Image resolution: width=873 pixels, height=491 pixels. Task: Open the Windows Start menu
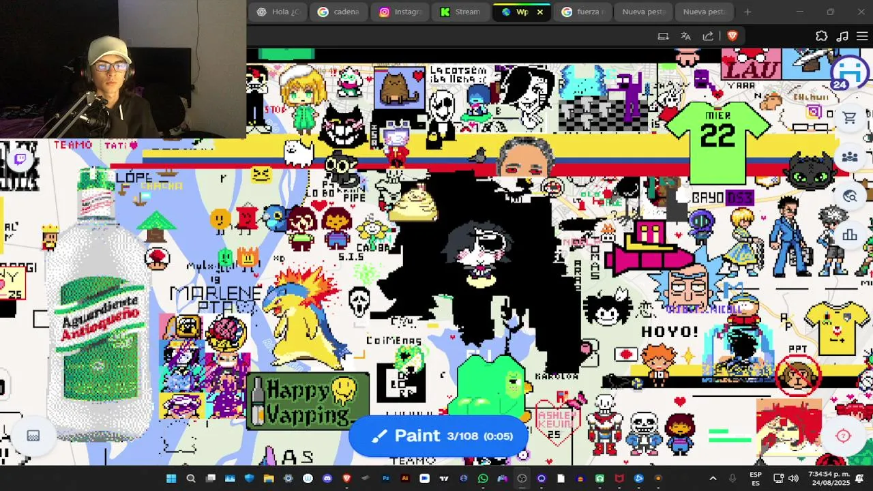[171, 478]
